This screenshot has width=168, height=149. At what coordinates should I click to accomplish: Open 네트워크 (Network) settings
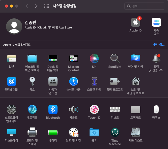(x=32, y=109)
